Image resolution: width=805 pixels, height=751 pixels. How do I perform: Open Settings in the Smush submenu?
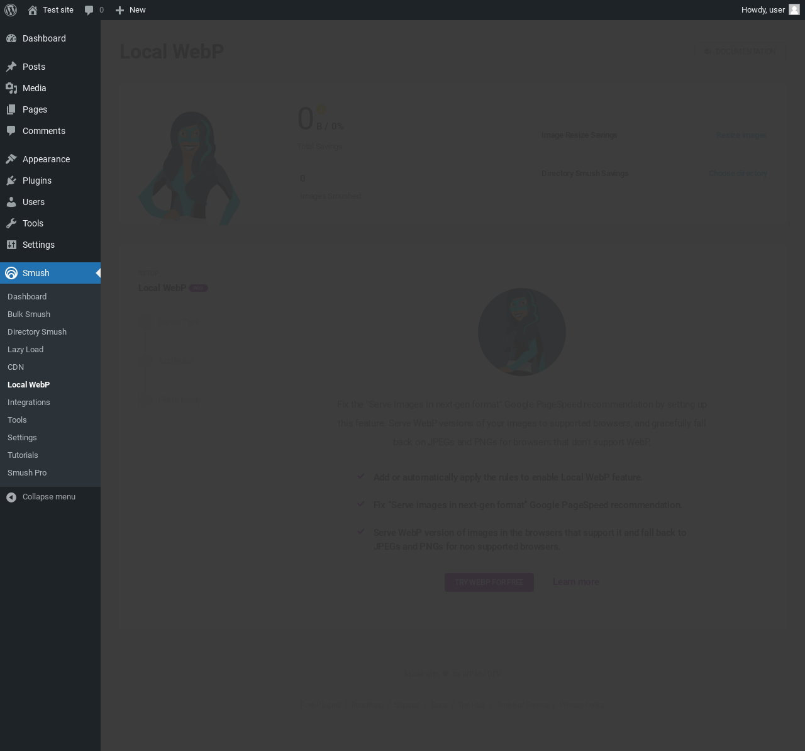[22, 438]
